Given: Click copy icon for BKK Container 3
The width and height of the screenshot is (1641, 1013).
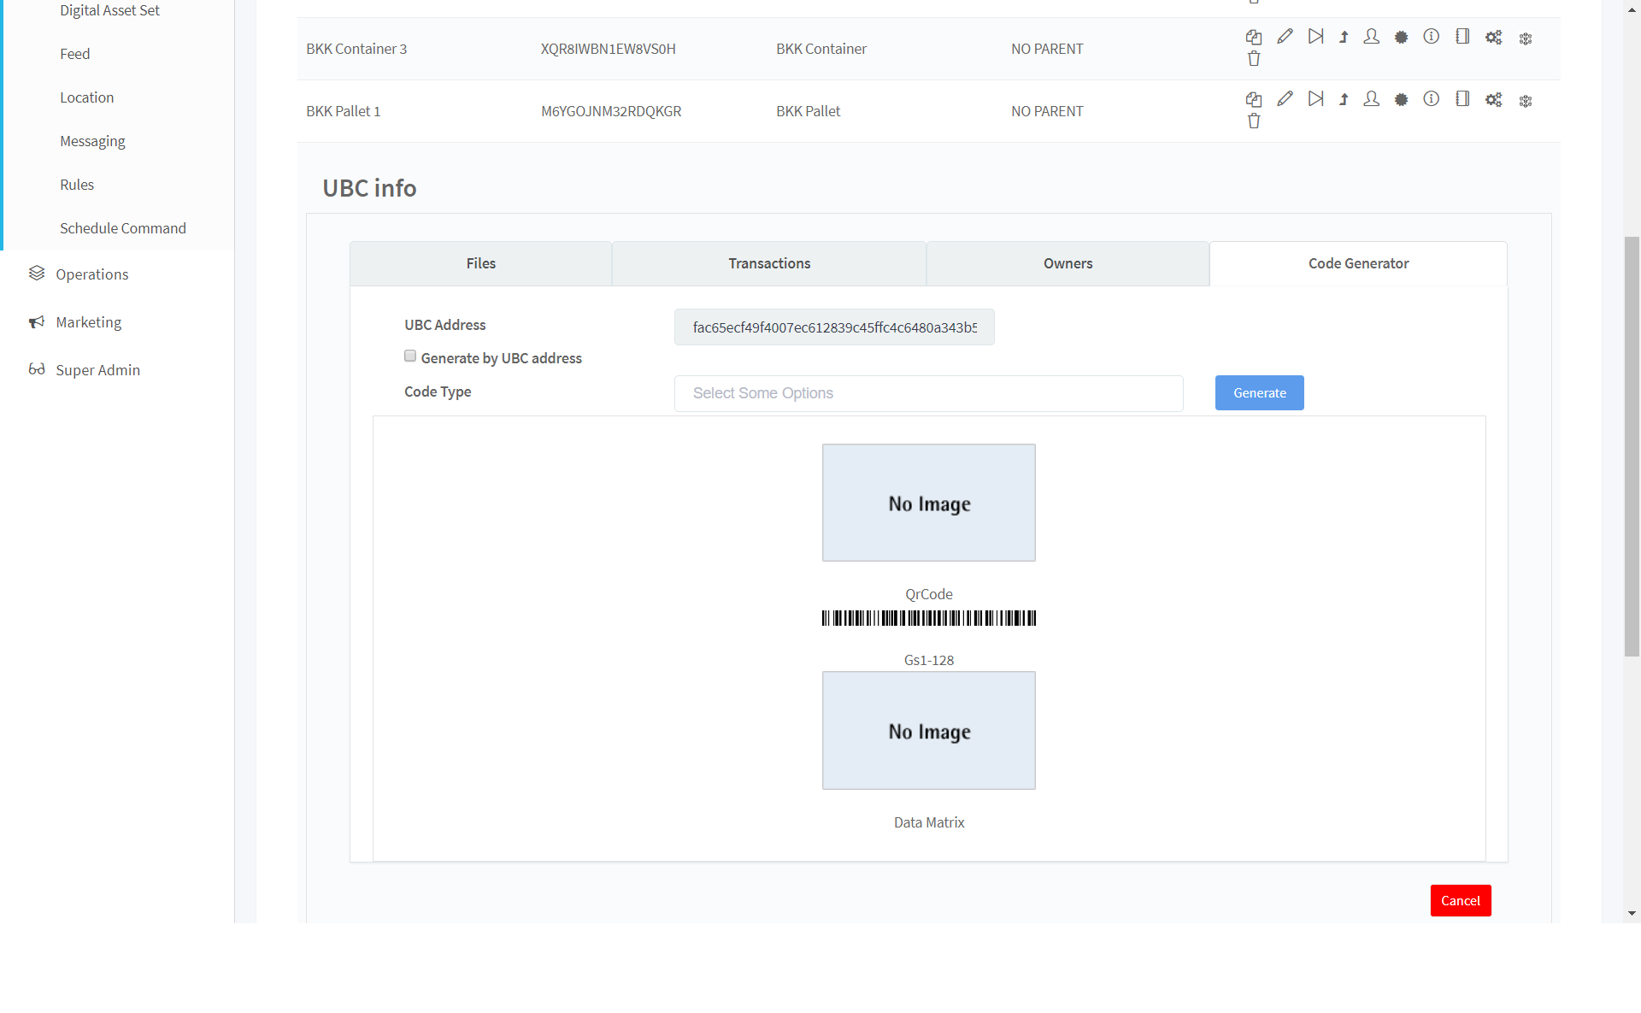Looking at the screenshot, I should [1254, 38].
